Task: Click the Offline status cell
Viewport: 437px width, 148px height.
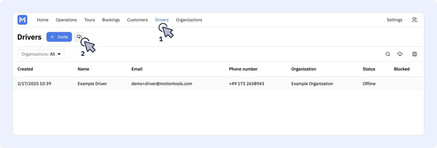Action: click(x=369, y=84)
